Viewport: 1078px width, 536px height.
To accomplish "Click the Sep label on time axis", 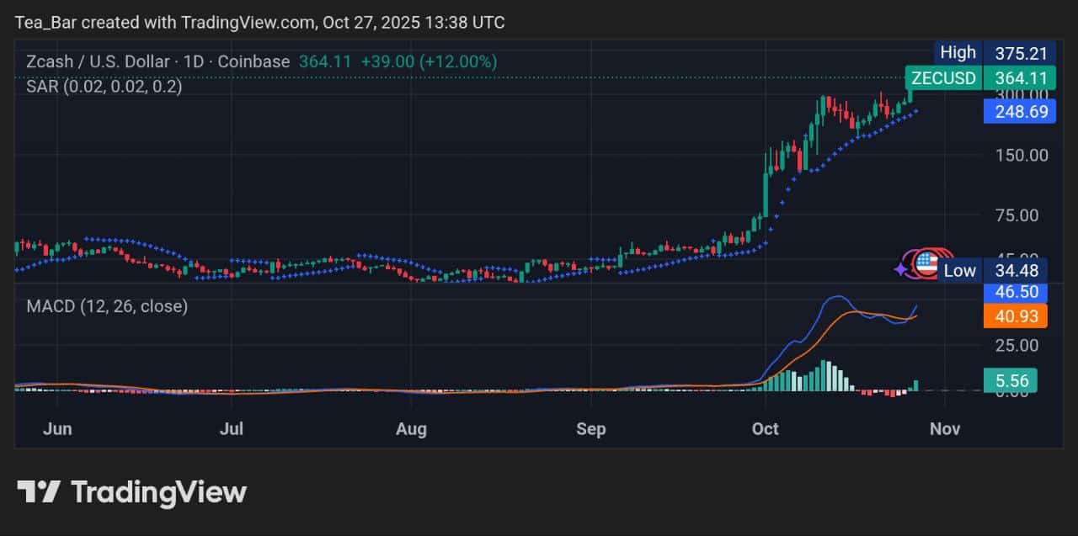I will click(591, 429).
